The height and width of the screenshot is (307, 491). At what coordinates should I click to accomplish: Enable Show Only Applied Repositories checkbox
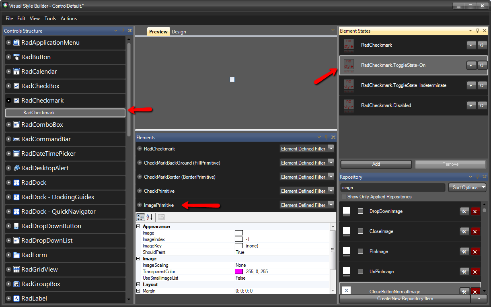point(343,197)
